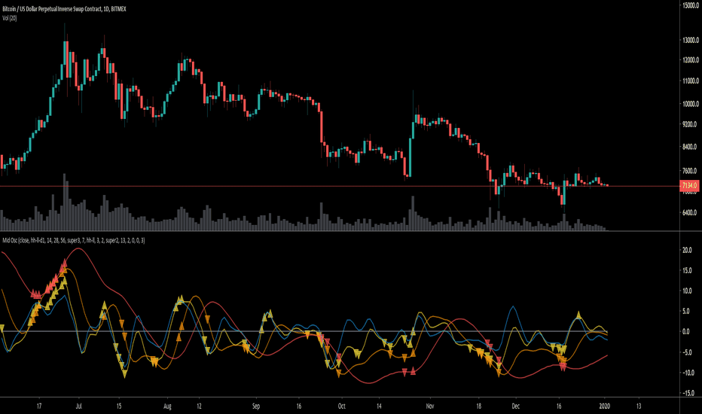Click the 14 date after Oct
Viewport: 702px width, 414px height.
click(x=379, y=406)
